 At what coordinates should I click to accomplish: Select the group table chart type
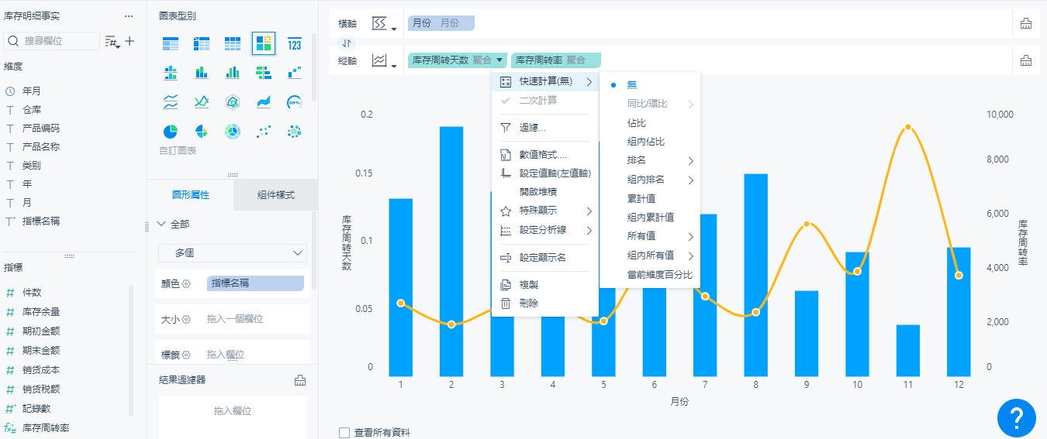pyautogui.click(x=171, y=44)
